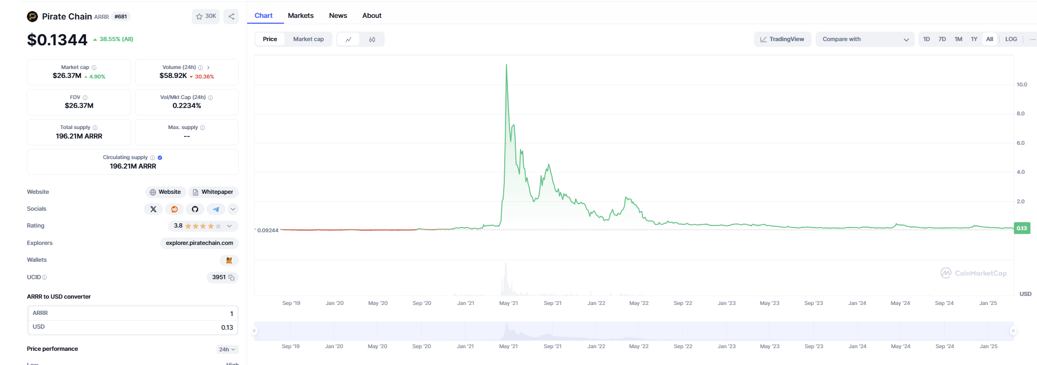Select the Price chart toggle
Image resolution: width=1037 pixels, height=365 pixels.
pyautogui.click(x=270, y=40)
